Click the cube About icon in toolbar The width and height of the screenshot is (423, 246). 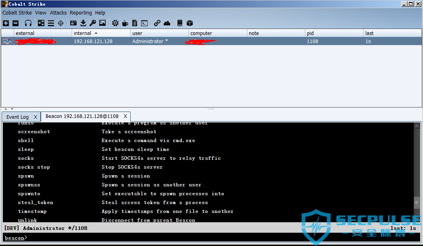coord(190,23)
